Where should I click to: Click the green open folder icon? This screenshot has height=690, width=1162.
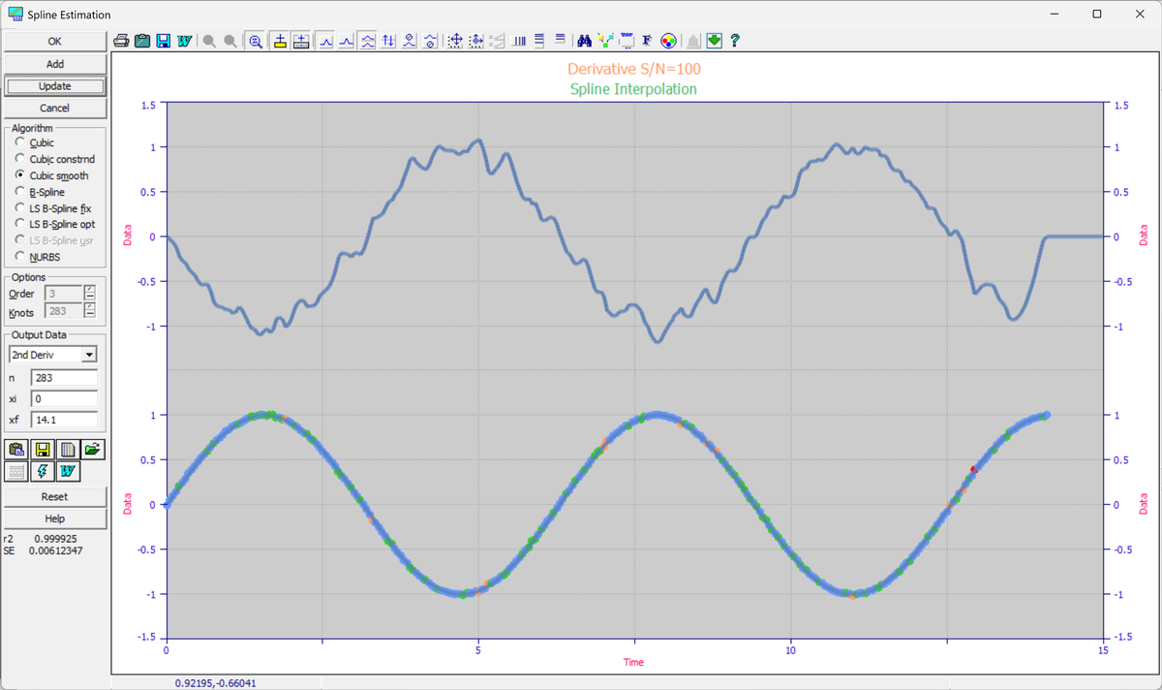tap(91, 450)
